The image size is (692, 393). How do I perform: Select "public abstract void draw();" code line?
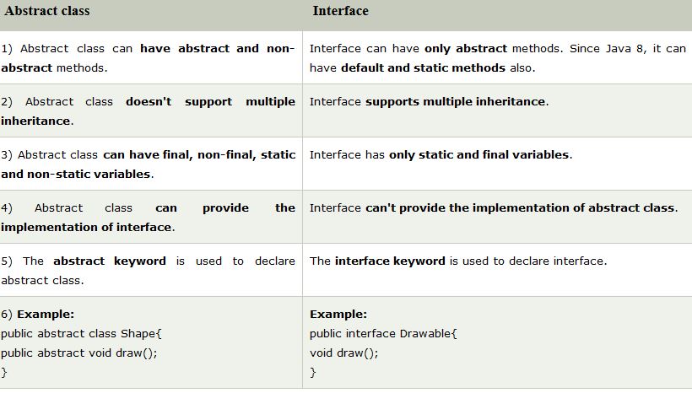pos(79,353)
